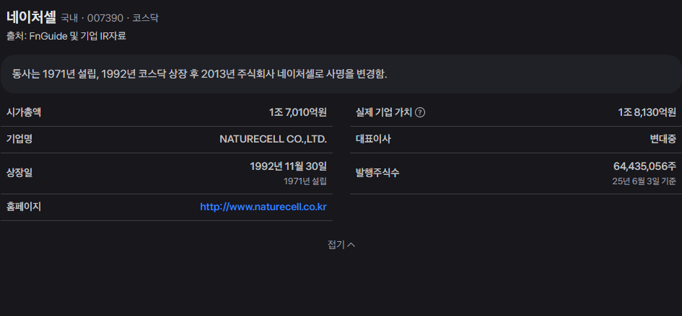Click the 홈페이지 row label
Viewport: 682px width, 316px height.
[x=24, y=207]
